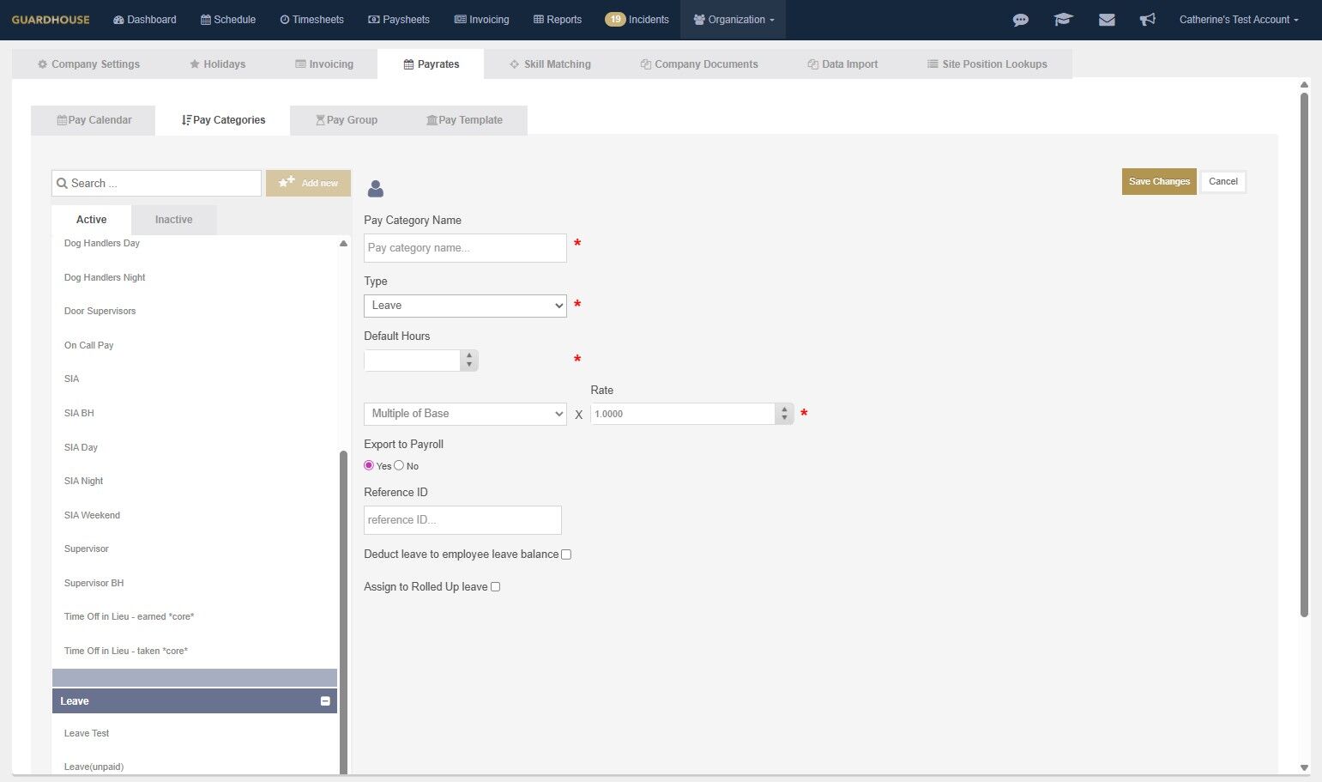Enable Assign to Rolled Up leave
1322x782 pixels.
point(495,587)
